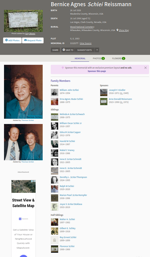This screenshot has height=257, width=150.
Task: Open the View Source link
Action: [86, 43]
